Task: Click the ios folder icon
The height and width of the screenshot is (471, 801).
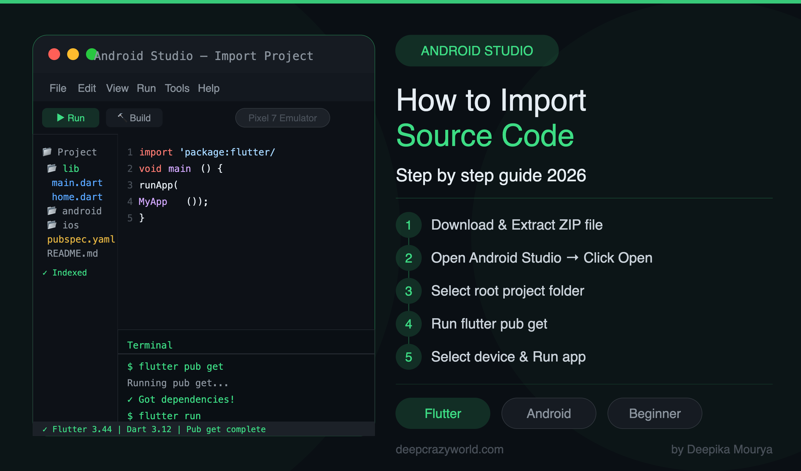Action: pyautogui.click(x=52, y=225)
